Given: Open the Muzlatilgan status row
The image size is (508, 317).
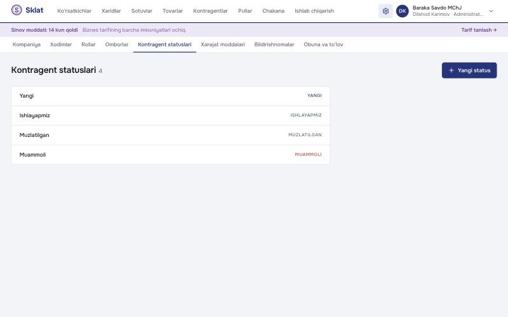Looking at the screenshot, I should [x=170, y=135].
